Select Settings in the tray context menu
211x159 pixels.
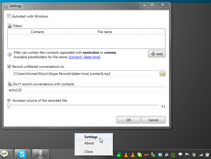point(94,137)
